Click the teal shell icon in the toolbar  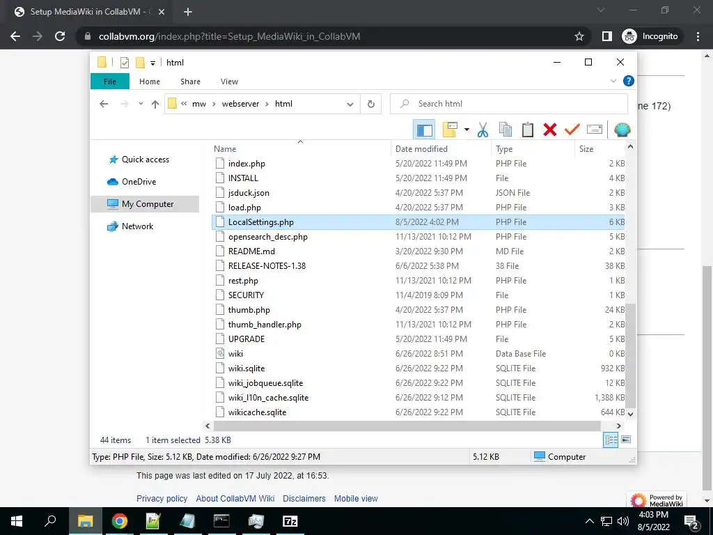tap(622, 130)
